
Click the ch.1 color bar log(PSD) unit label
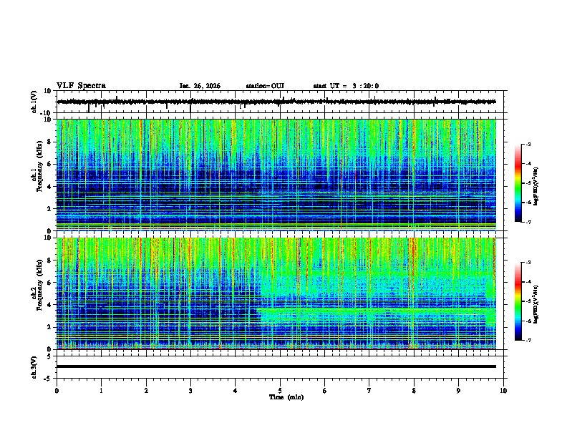535,186
